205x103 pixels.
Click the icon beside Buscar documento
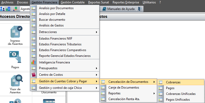click(34, 20)
